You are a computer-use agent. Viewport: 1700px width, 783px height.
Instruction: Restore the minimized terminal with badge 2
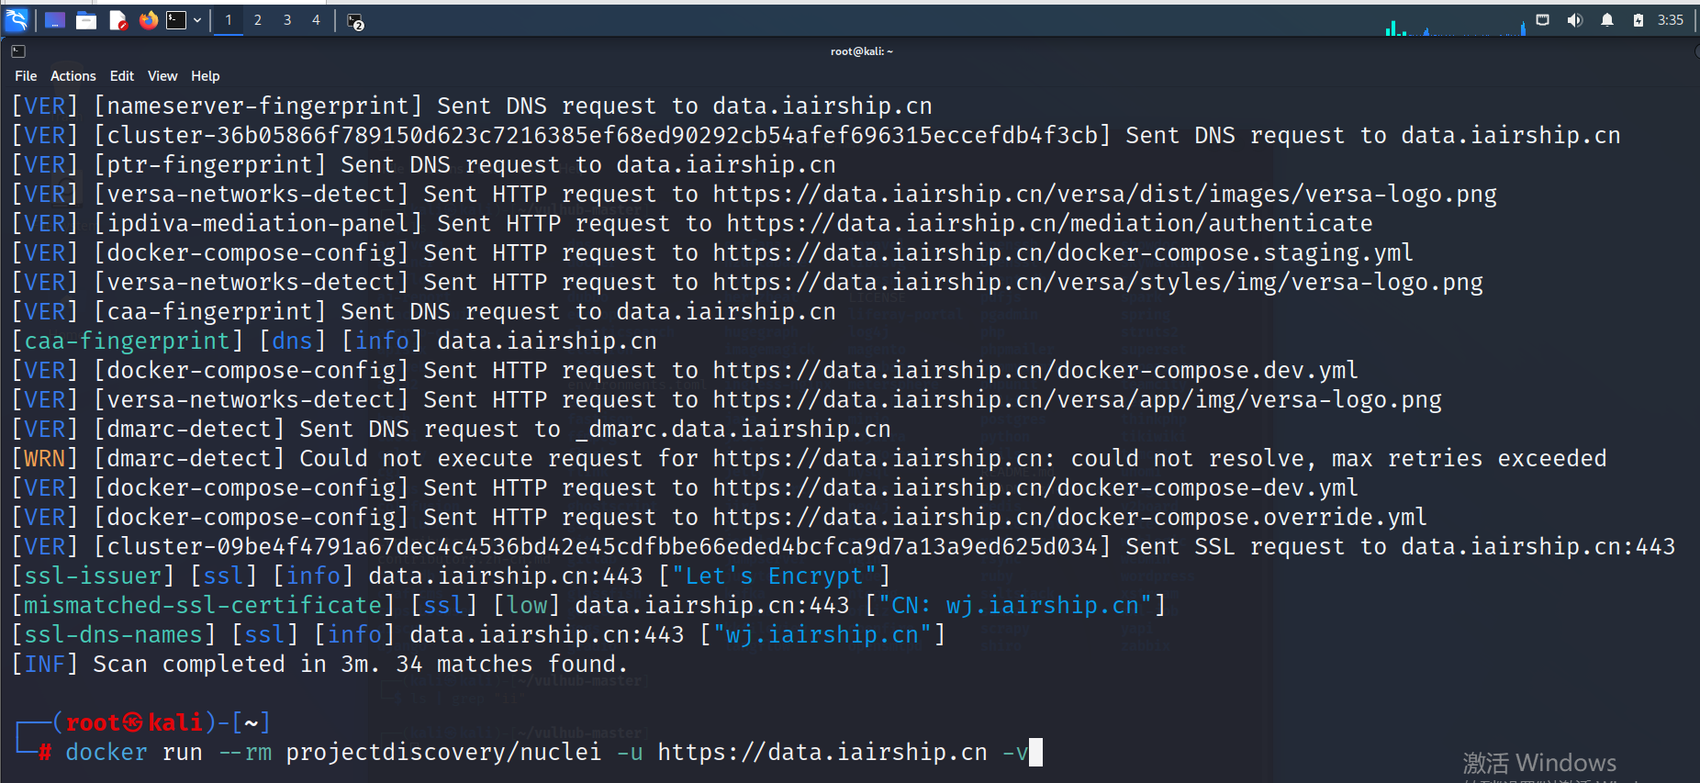click(354, 19)
